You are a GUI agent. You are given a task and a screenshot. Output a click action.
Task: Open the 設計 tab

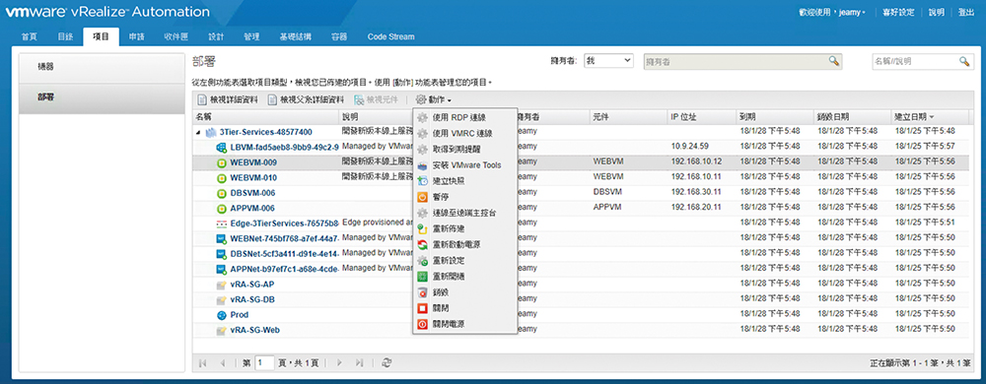point(216,36)
